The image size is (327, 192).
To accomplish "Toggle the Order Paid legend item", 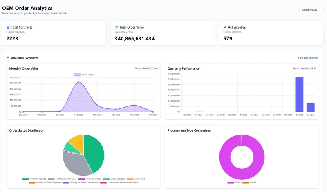I will (136, 179).
